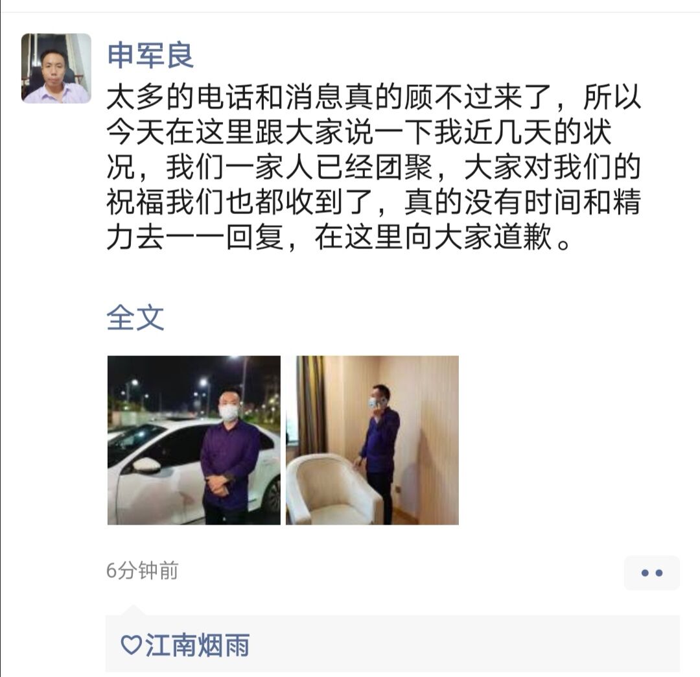This screenshot has width=700, height=677.
Task: Open 申军良's profile avatar picture
Action: pos(56,68)
